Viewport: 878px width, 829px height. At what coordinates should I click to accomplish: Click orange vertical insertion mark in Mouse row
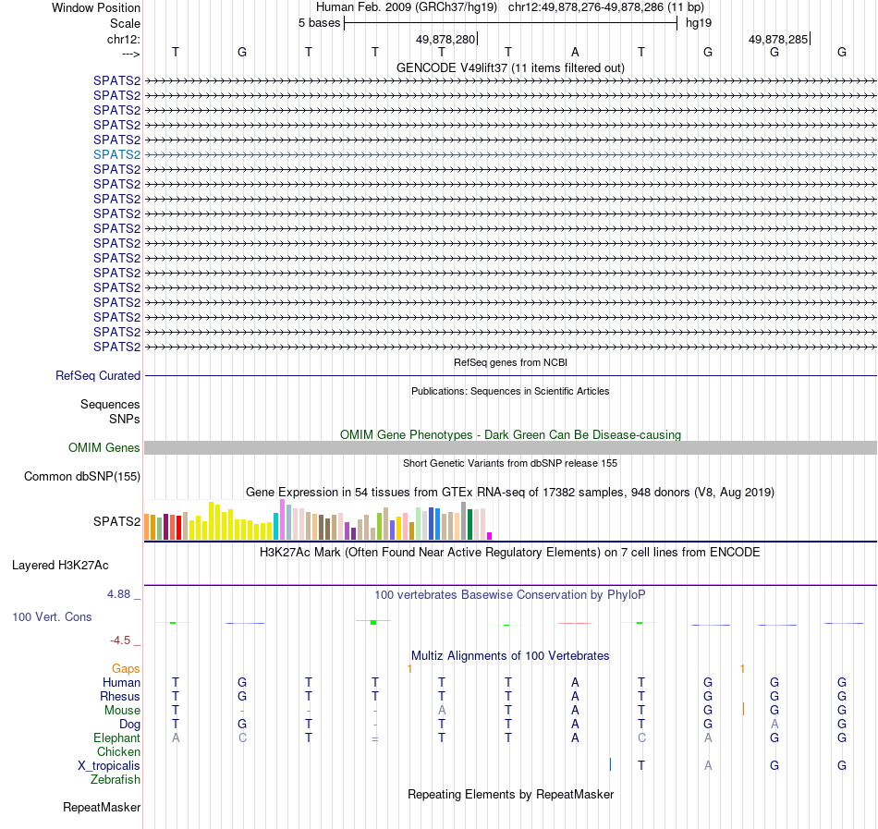[x=743, y=709]
